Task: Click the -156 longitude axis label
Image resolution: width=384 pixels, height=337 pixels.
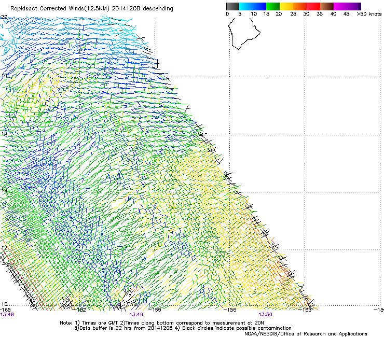Action: point(230,310)
